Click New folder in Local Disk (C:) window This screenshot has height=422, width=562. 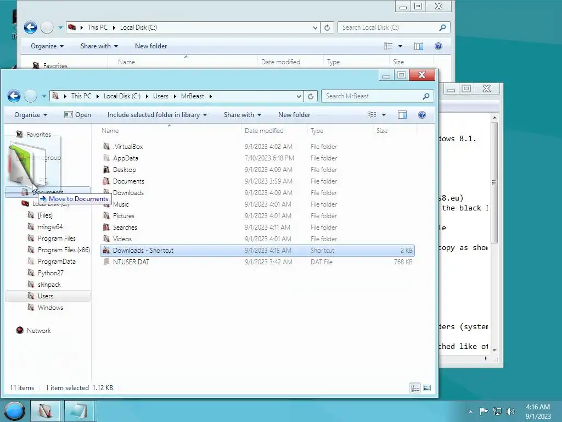[x=151, y=46]
